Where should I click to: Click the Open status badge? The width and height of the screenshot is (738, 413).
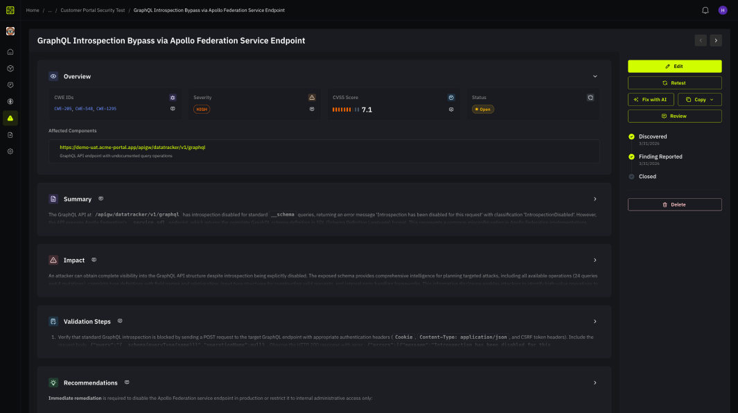[483, 109]
